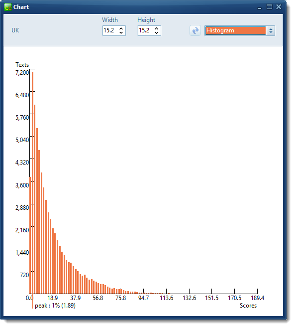Screen dimensions: 294x327
Task: Click the 189.4 x-axis value
Action: tap(258, 298)
